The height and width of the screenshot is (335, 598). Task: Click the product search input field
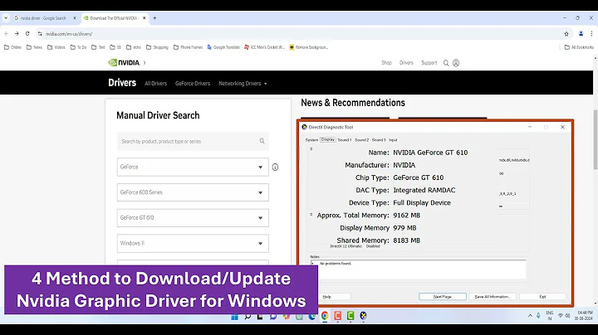193,141
